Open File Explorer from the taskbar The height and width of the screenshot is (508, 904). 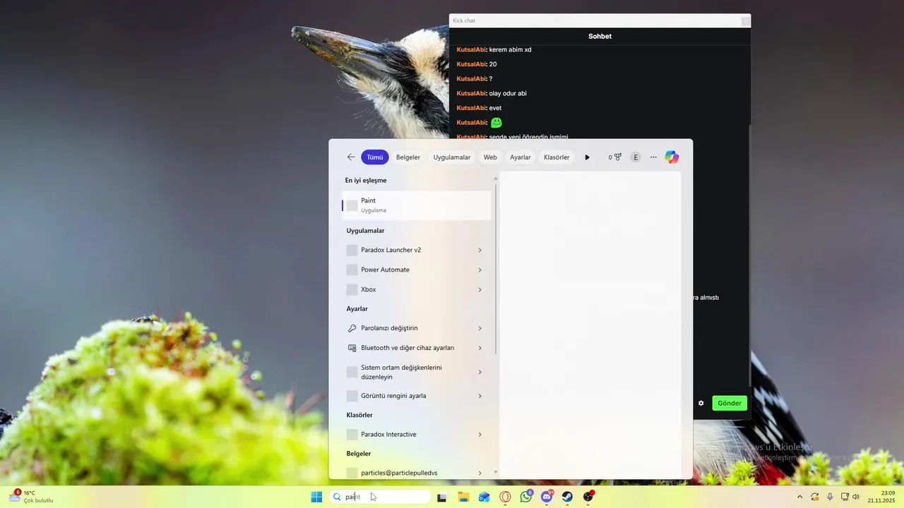(x=463, y=497)
